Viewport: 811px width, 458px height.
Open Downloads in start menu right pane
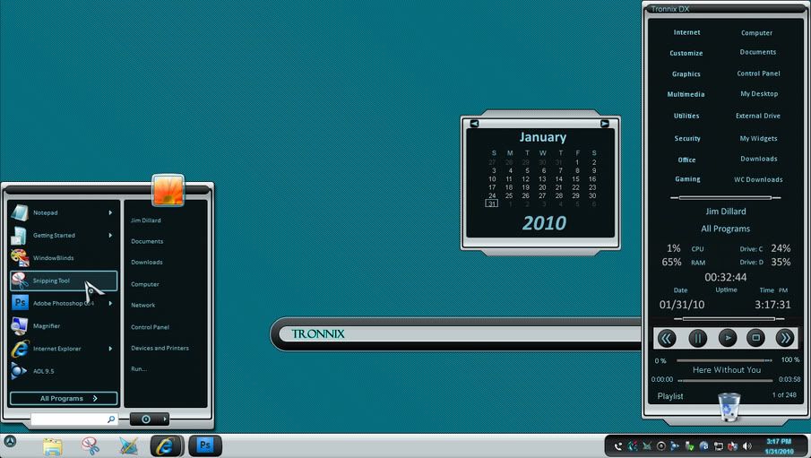click(x=147, y=263)
